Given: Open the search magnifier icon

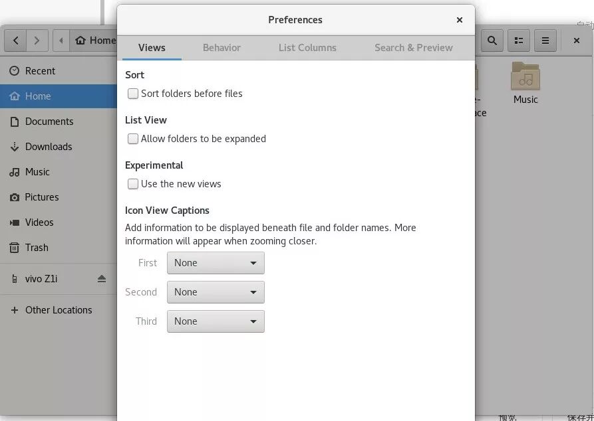Looking at the screenshot, I should 492,41.
